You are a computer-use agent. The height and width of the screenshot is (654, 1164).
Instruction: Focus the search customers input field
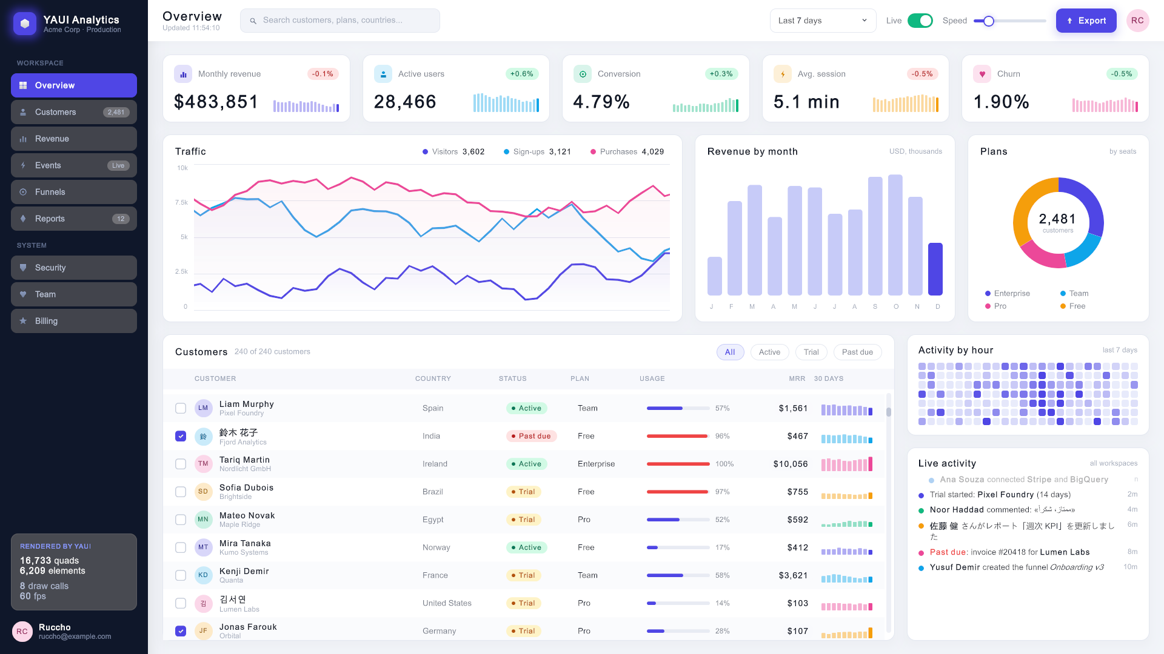tap(340, 21)
